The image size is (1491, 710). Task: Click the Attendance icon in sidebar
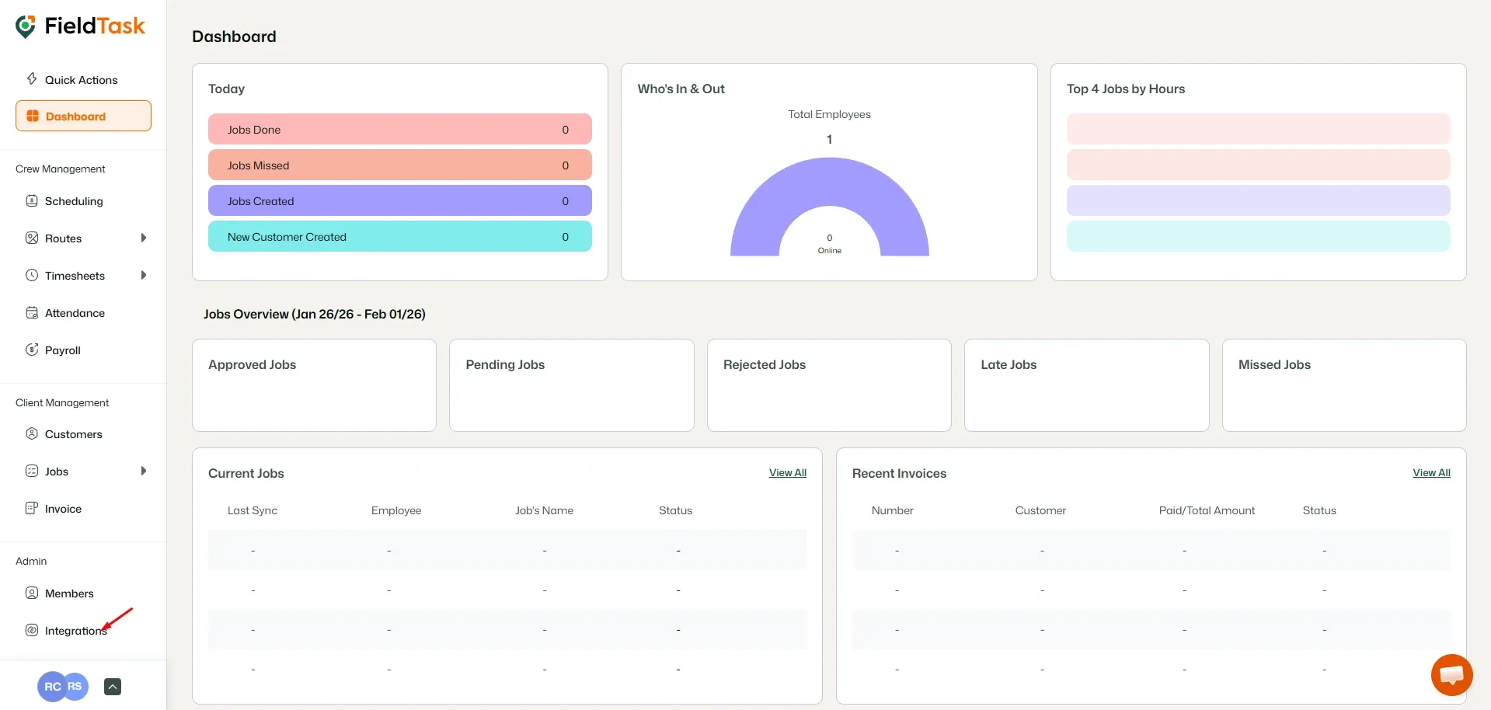tap(31, 312)
